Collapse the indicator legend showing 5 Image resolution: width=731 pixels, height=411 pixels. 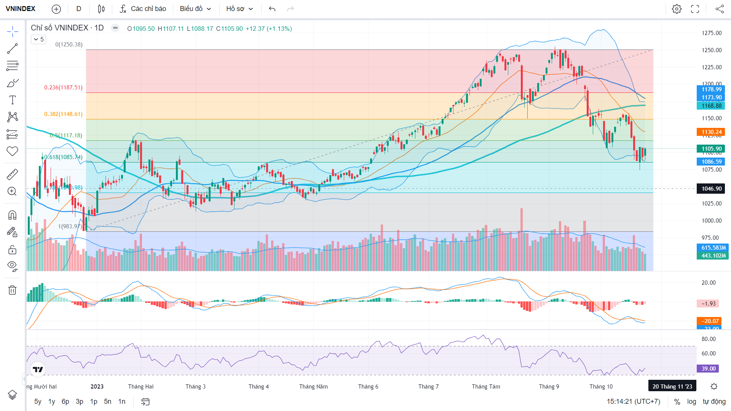coord(38,39)
